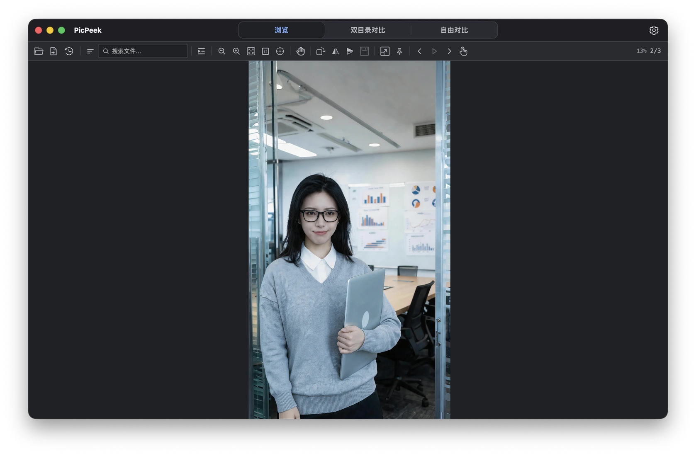
Task: Zoom out with magnifier minus icon
Action: pyautogui.click(x=222, y=51)
